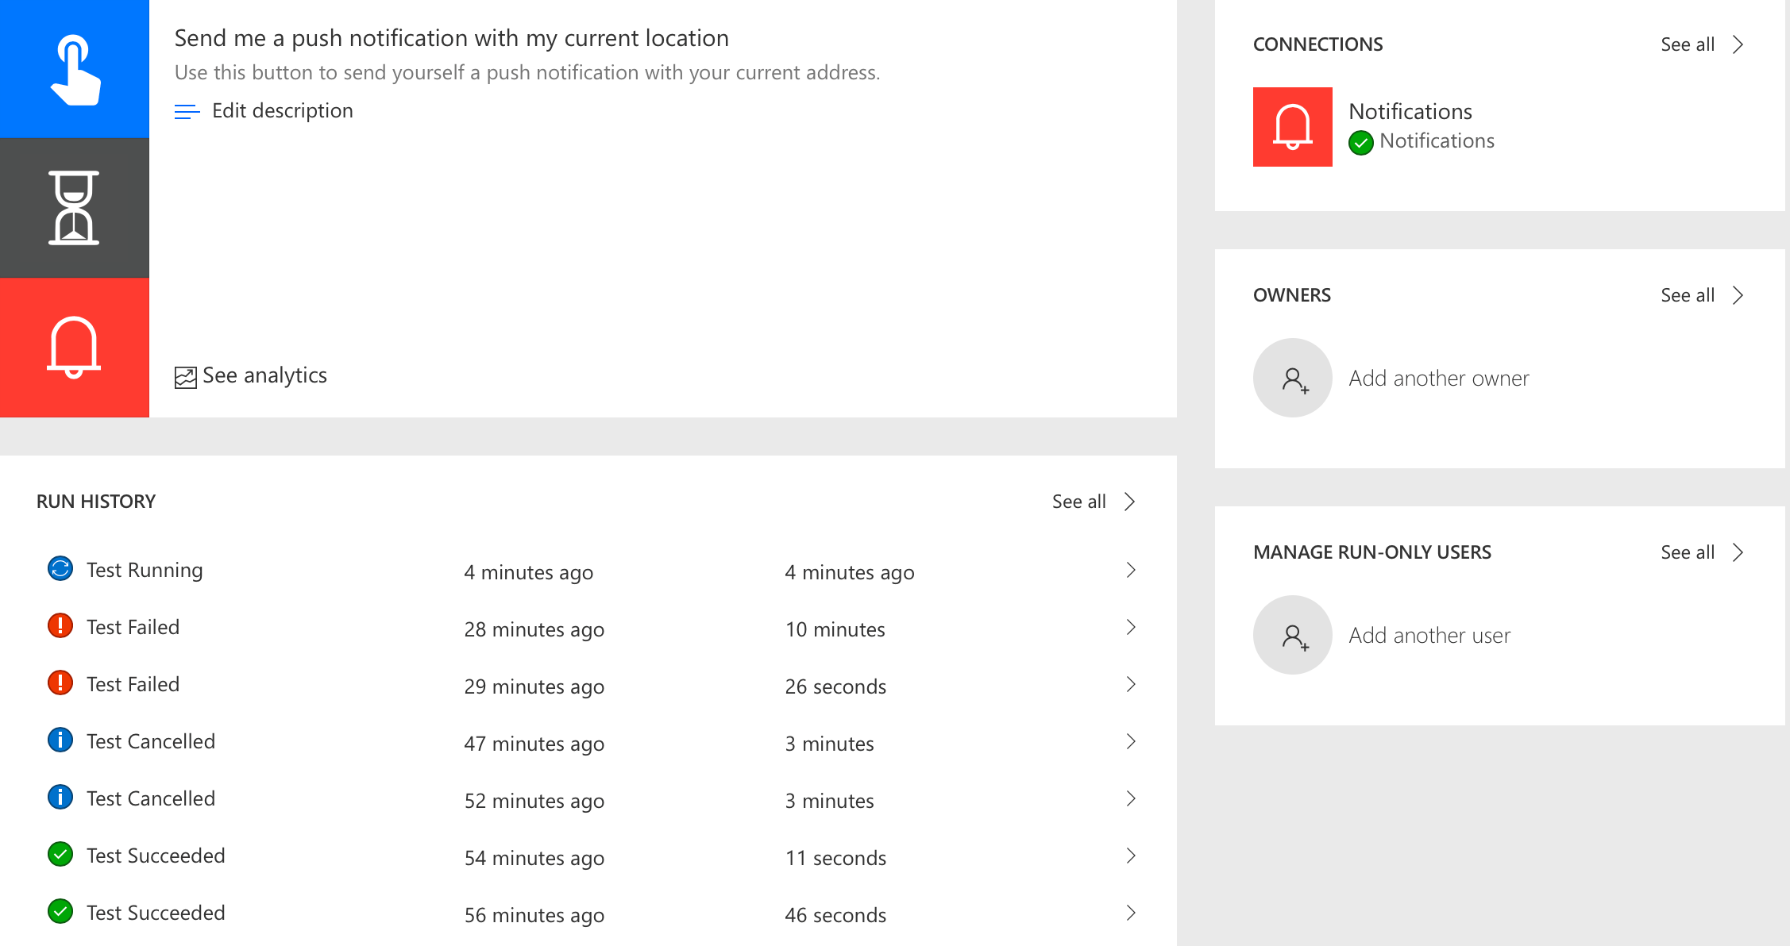Open the Test Cancelled run from 47 minutes ago
This screenshot has width=1790, height=946.
point(150,742)
